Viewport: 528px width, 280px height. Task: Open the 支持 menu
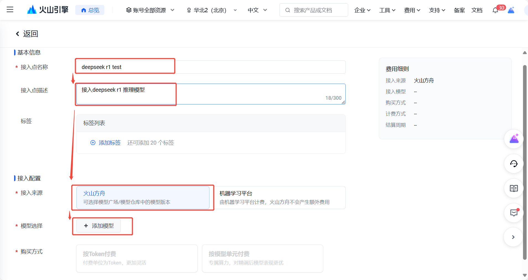click(x=437, y=10)
